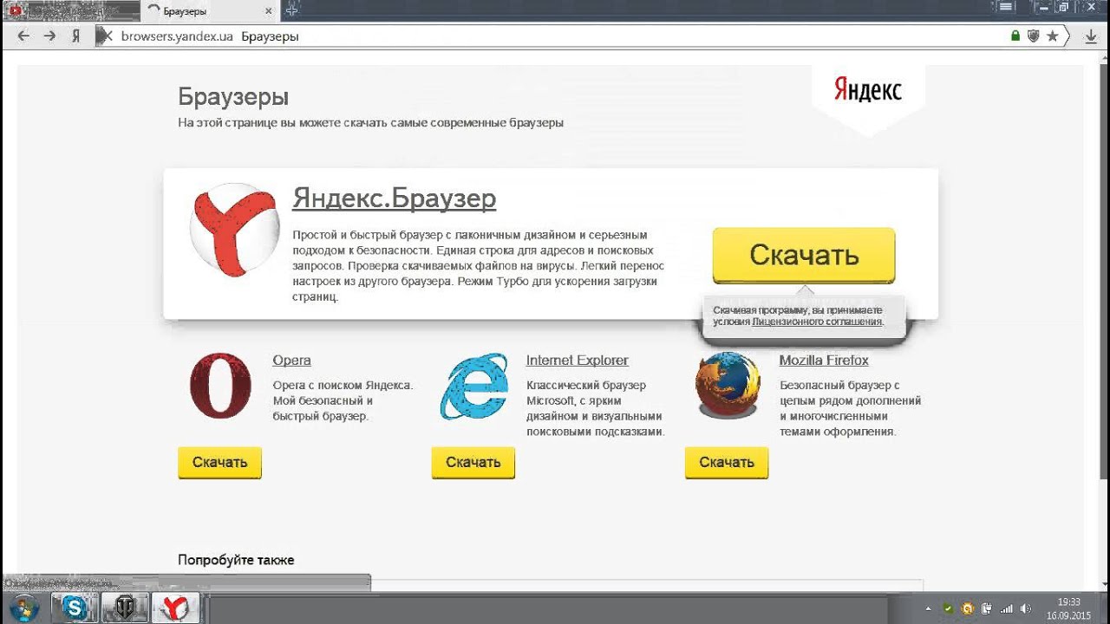This screenshot has height=624, width=1110.
Task: Restore down the browser window
Action: (1063, 7)
